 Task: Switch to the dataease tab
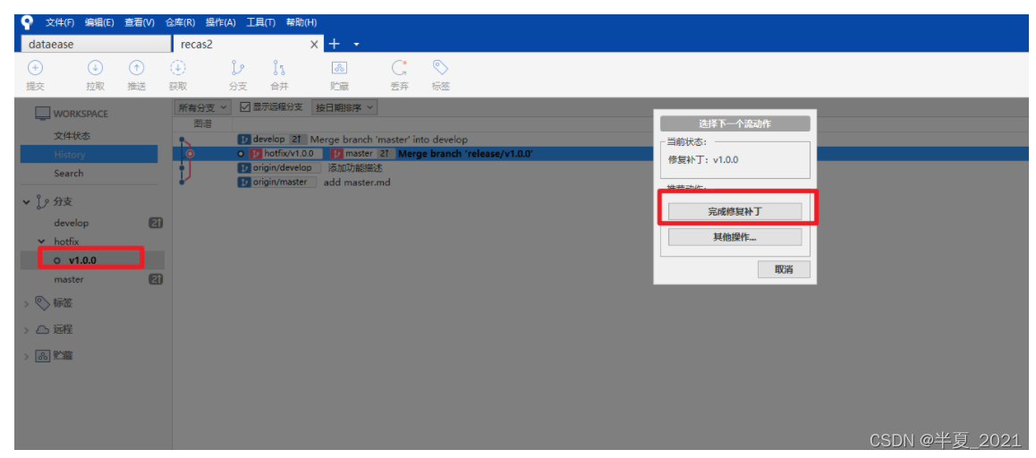point(97,45)
